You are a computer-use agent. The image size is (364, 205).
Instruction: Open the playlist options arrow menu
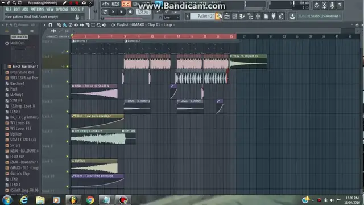[45, 25]
